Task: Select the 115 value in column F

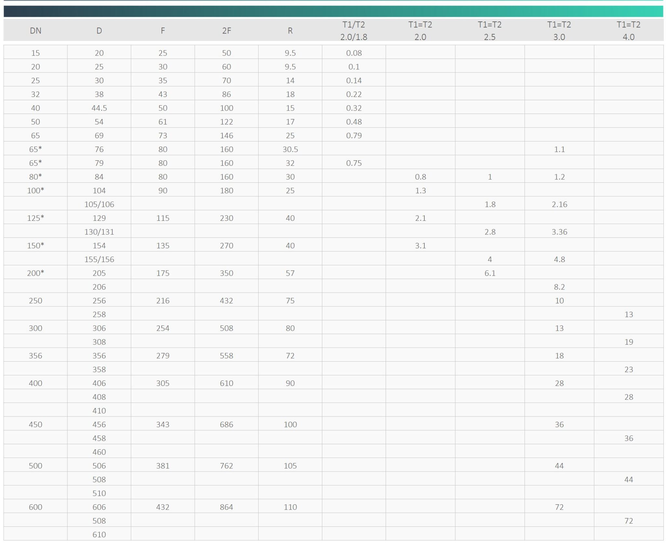Action: coord(163,218)
